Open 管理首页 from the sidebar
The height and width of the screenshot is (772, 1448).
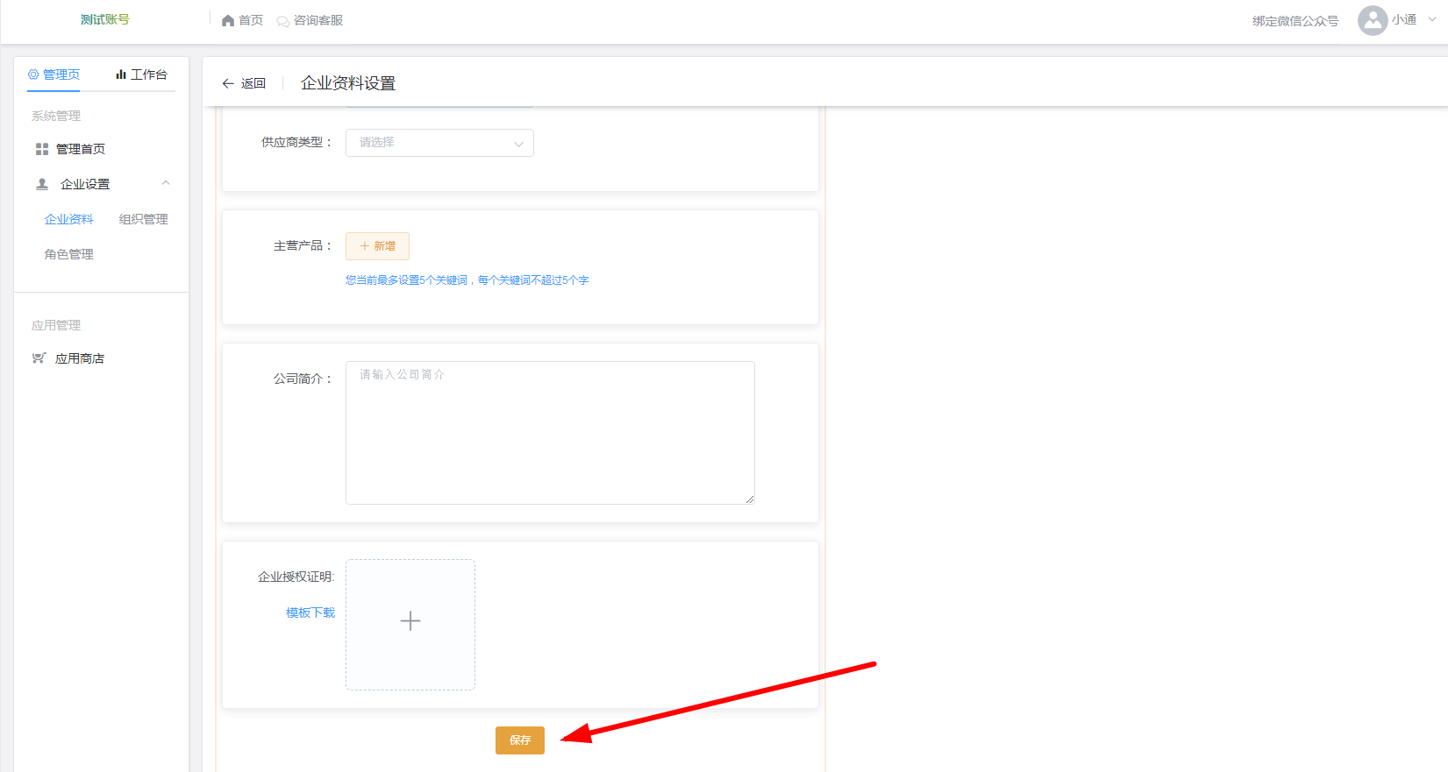80,149
